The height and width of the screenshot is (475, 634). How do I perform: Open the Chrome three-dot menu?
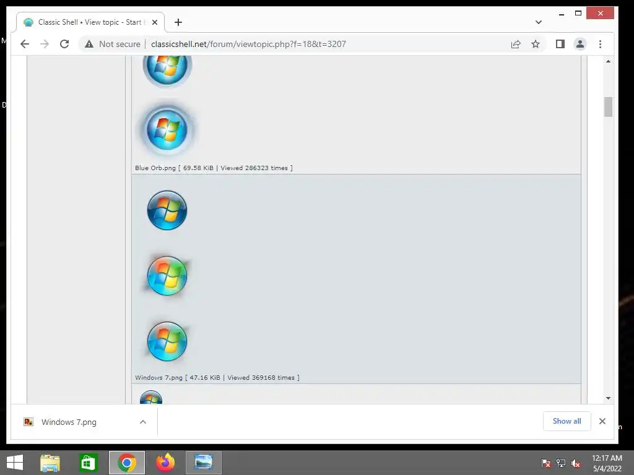pyautogui.click(x=600, y=44)
